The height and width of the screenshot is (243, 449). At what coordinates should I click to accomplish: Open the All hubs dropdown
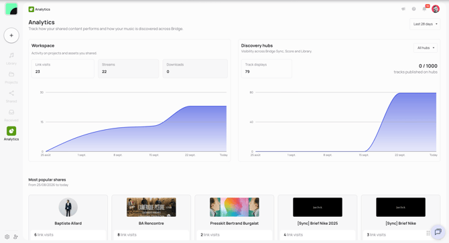tap(426, 48)
